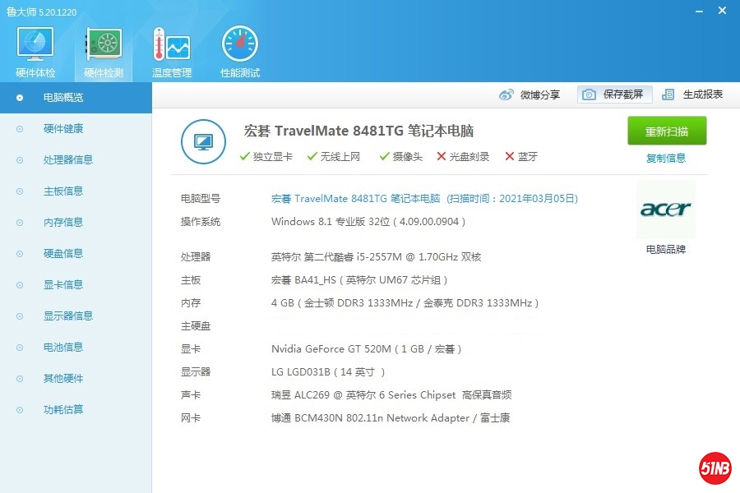Show 硬盘信息 hard disk info
740x493 pixels.
63,254
